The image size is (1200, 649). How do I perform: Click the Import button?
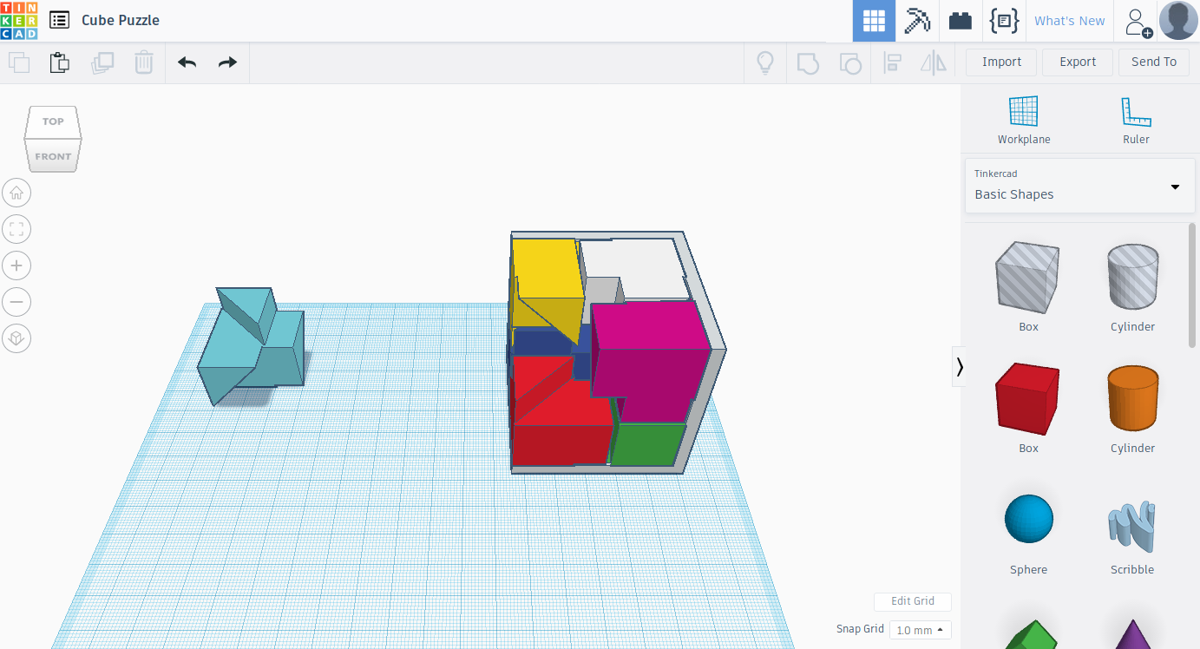[x=1002, y=62]
